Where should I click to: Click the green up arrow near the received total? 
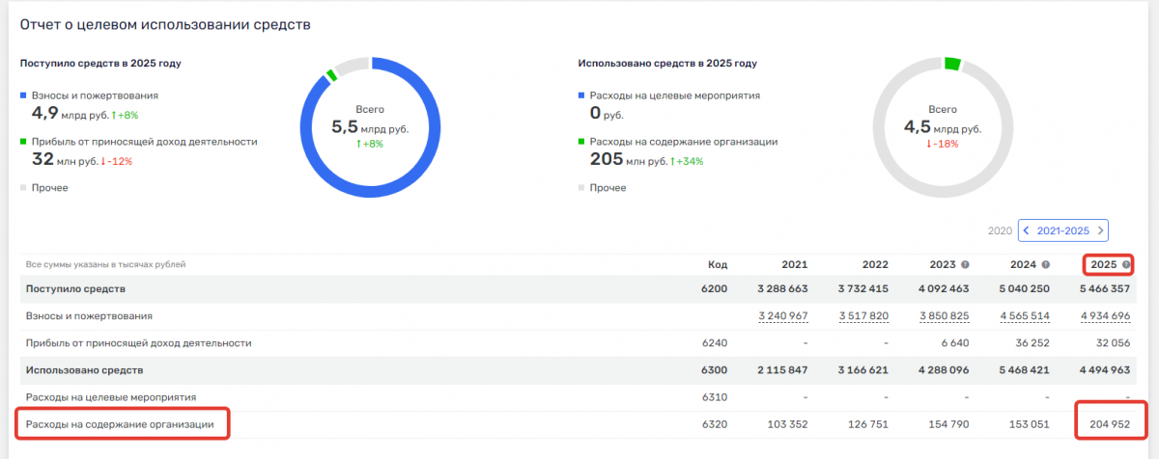(x=359, y=145)
